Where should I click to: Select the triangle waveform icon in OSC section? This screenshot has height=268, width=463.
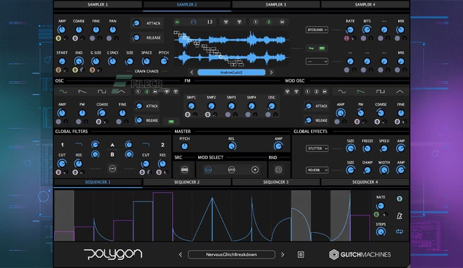(x=121, y=91)
